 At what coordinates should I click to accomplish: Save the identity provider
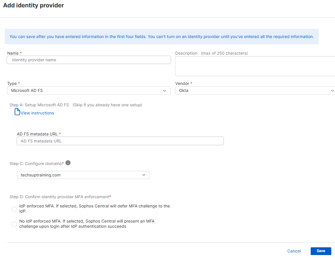(x=321, y=251)
